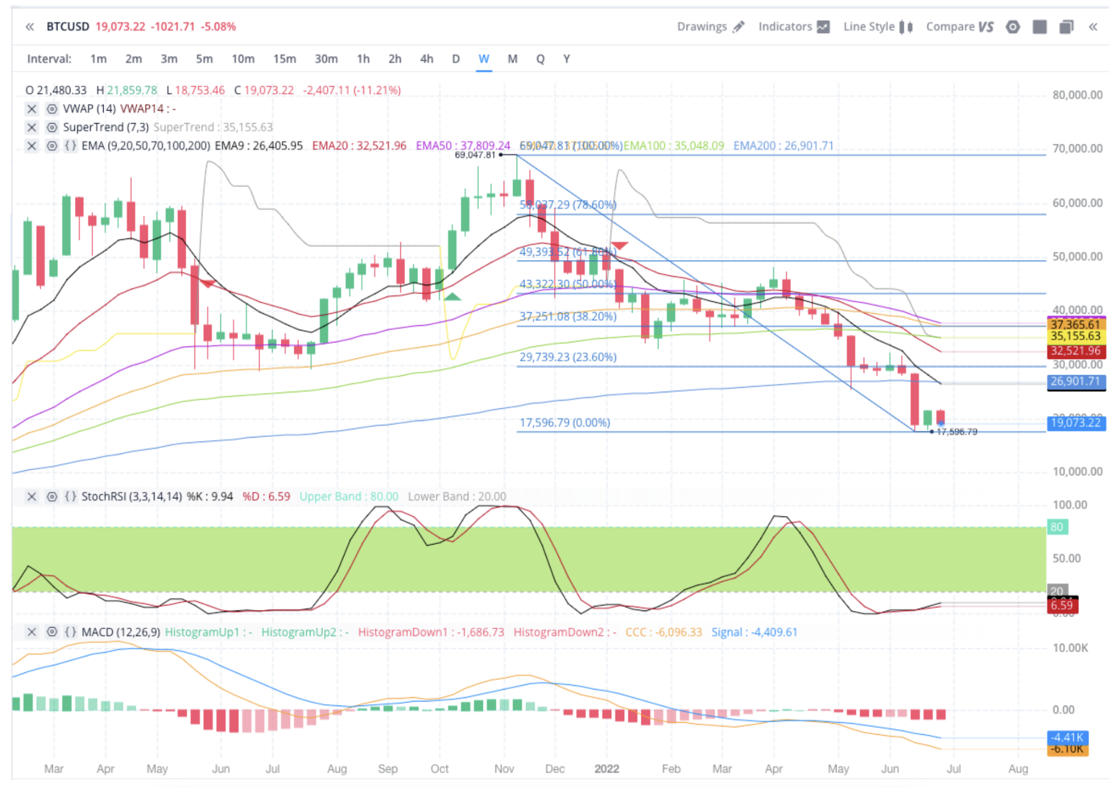Select the 1m interval
This screenshot has height=788, width=1119.
[x=98, y=58]
